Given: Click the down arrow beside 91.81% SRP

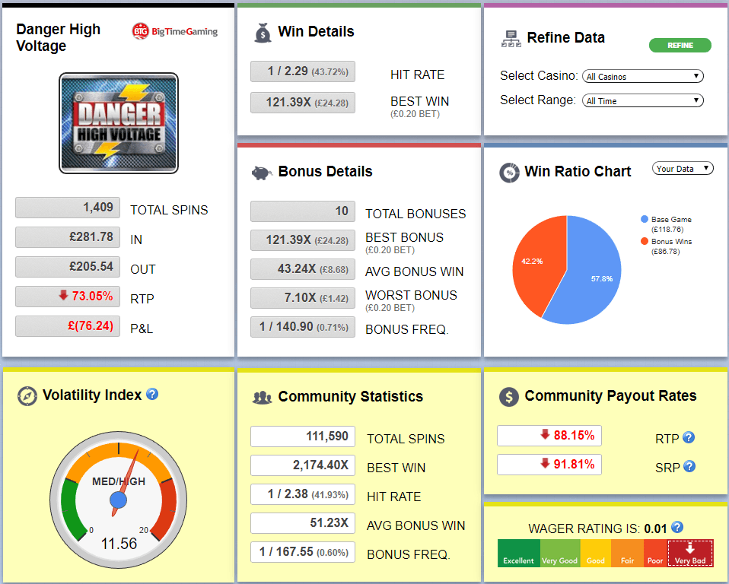Looking at the screenshot, I should (x=546, y=463).
